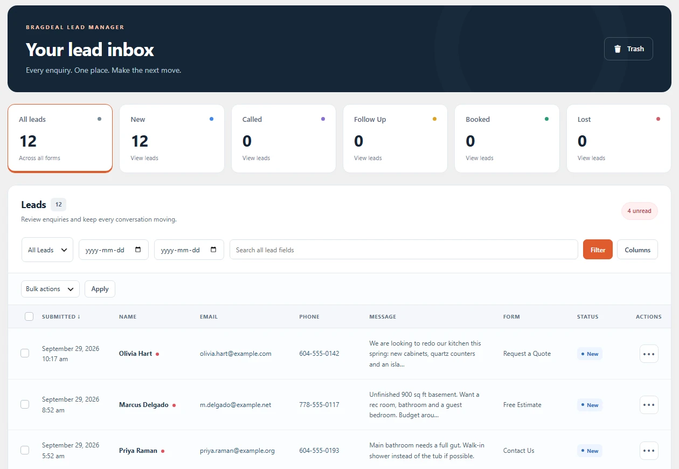
Task: Click the first yyyy-mm-dd date input
Action: [x=114, y=250]
